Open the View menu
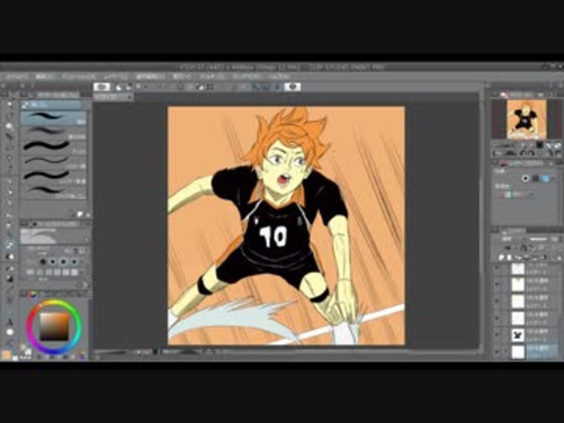This screenshot has height=423, width=564. coord(182,76)
